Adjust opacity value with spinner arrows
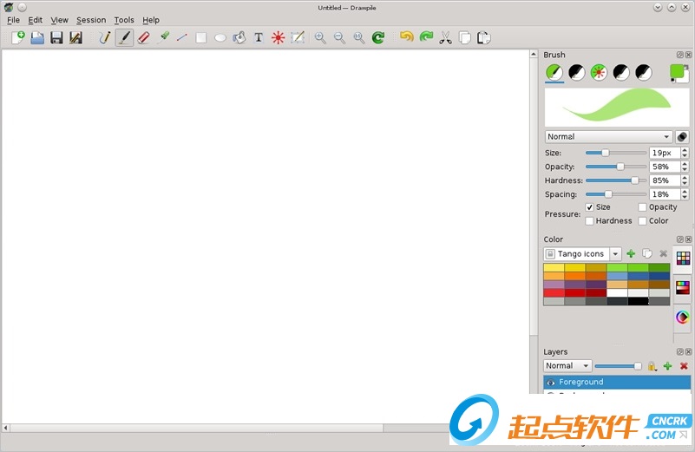The height and width of the screenshot is (452, 695). [x=685, y=167]
